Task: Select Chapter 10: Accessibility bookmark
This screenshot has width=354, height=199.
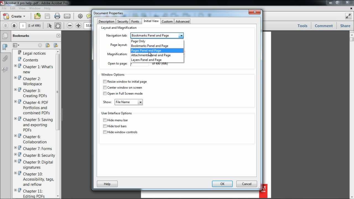Action: [x=38, y=179]
